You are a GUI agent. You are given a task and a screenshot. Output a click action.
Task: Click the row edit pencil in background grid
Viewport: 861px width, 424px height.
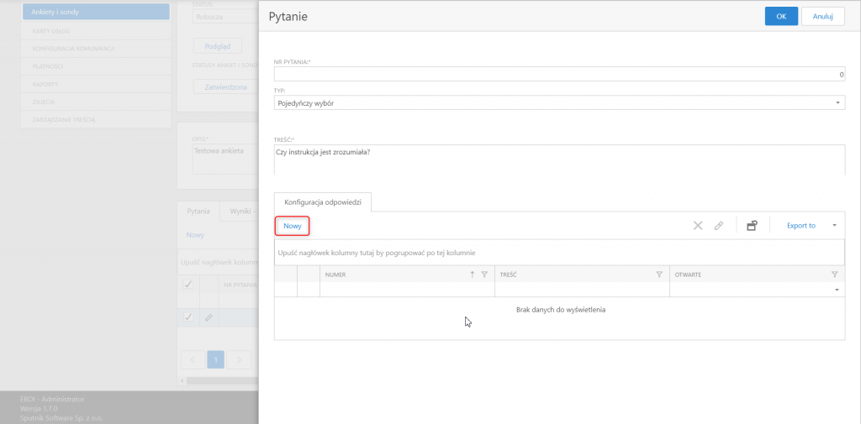coord(209,317)
